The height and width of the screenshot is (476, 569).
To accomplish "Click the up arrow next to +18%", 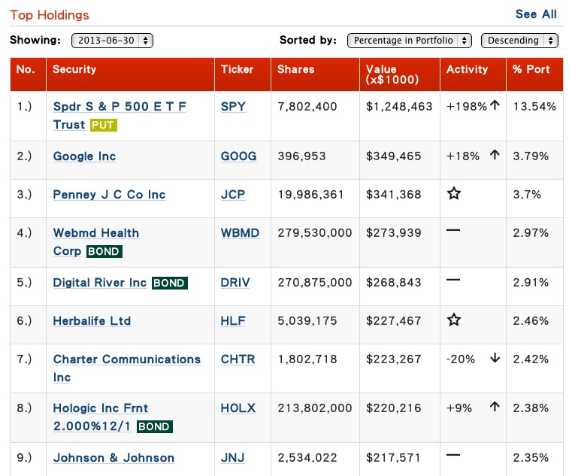I will click(495, 155).
